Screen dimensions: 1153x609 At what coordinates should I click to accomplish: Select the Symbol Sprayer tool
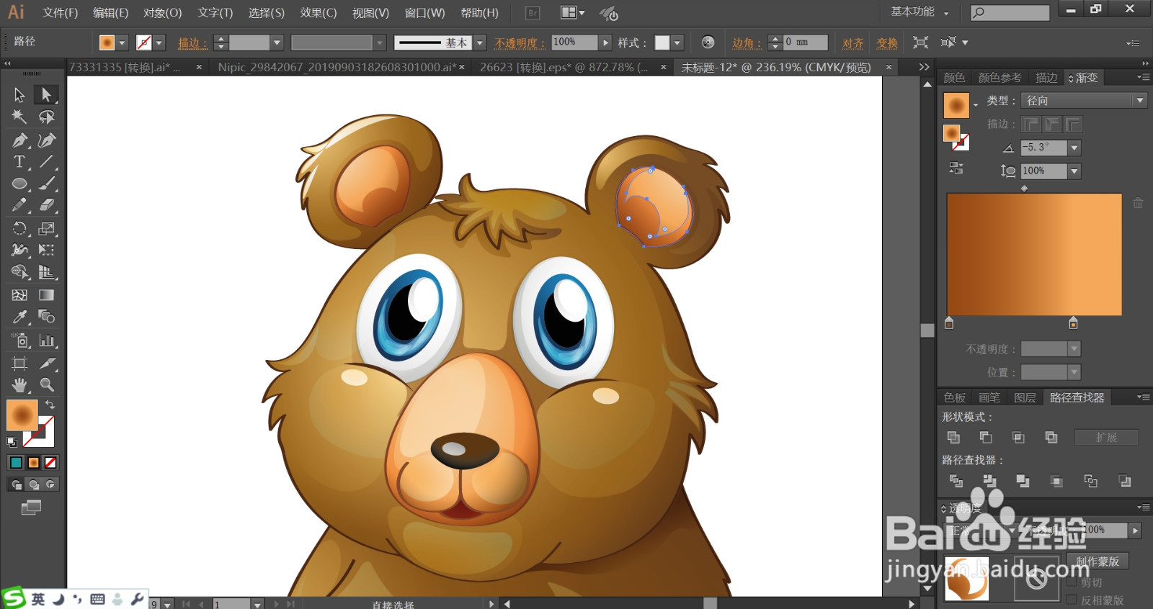point(19,340)
